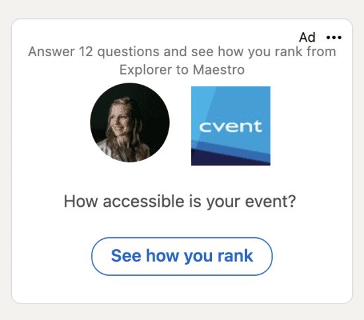The image size is (364, 320).
Task: Open the three-dot ad options menu
Action: 334,37
